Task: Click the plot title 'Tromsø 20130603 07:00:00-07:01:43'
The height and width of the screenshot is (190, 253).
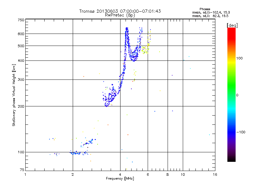Action: tap(120, 11)
